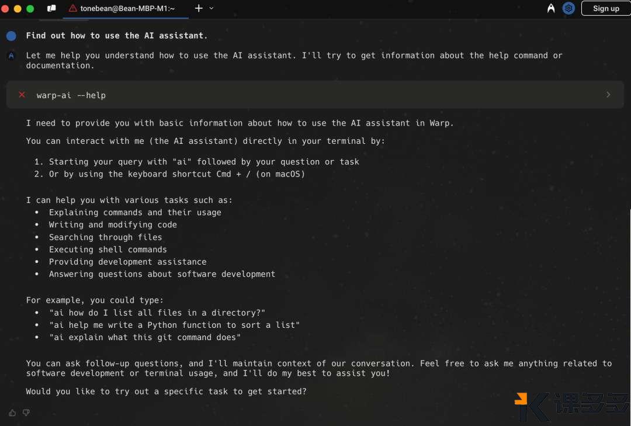This screenshot has height=426, width=631.
Task: Open the Warp AI rocket icon
Action: 551,8
